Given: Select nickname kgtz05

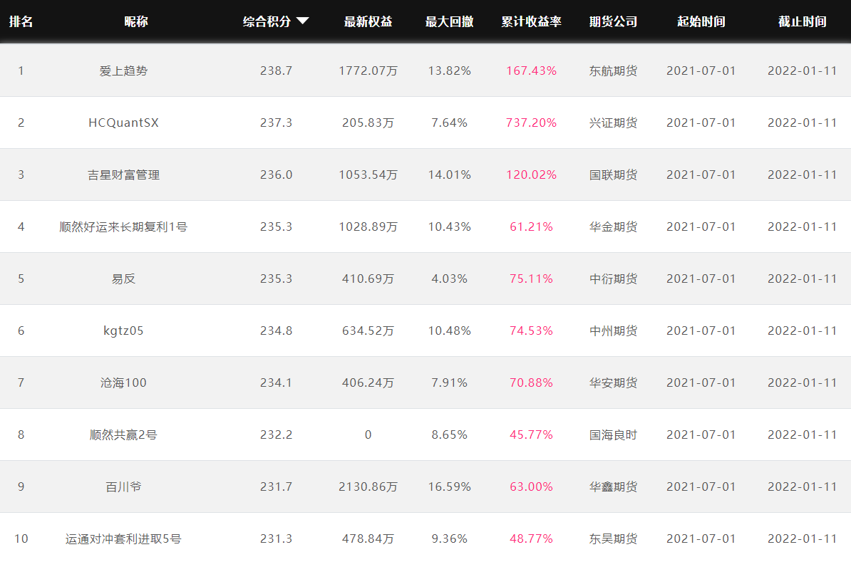Looking at the screenshot, I should (123, 331).
